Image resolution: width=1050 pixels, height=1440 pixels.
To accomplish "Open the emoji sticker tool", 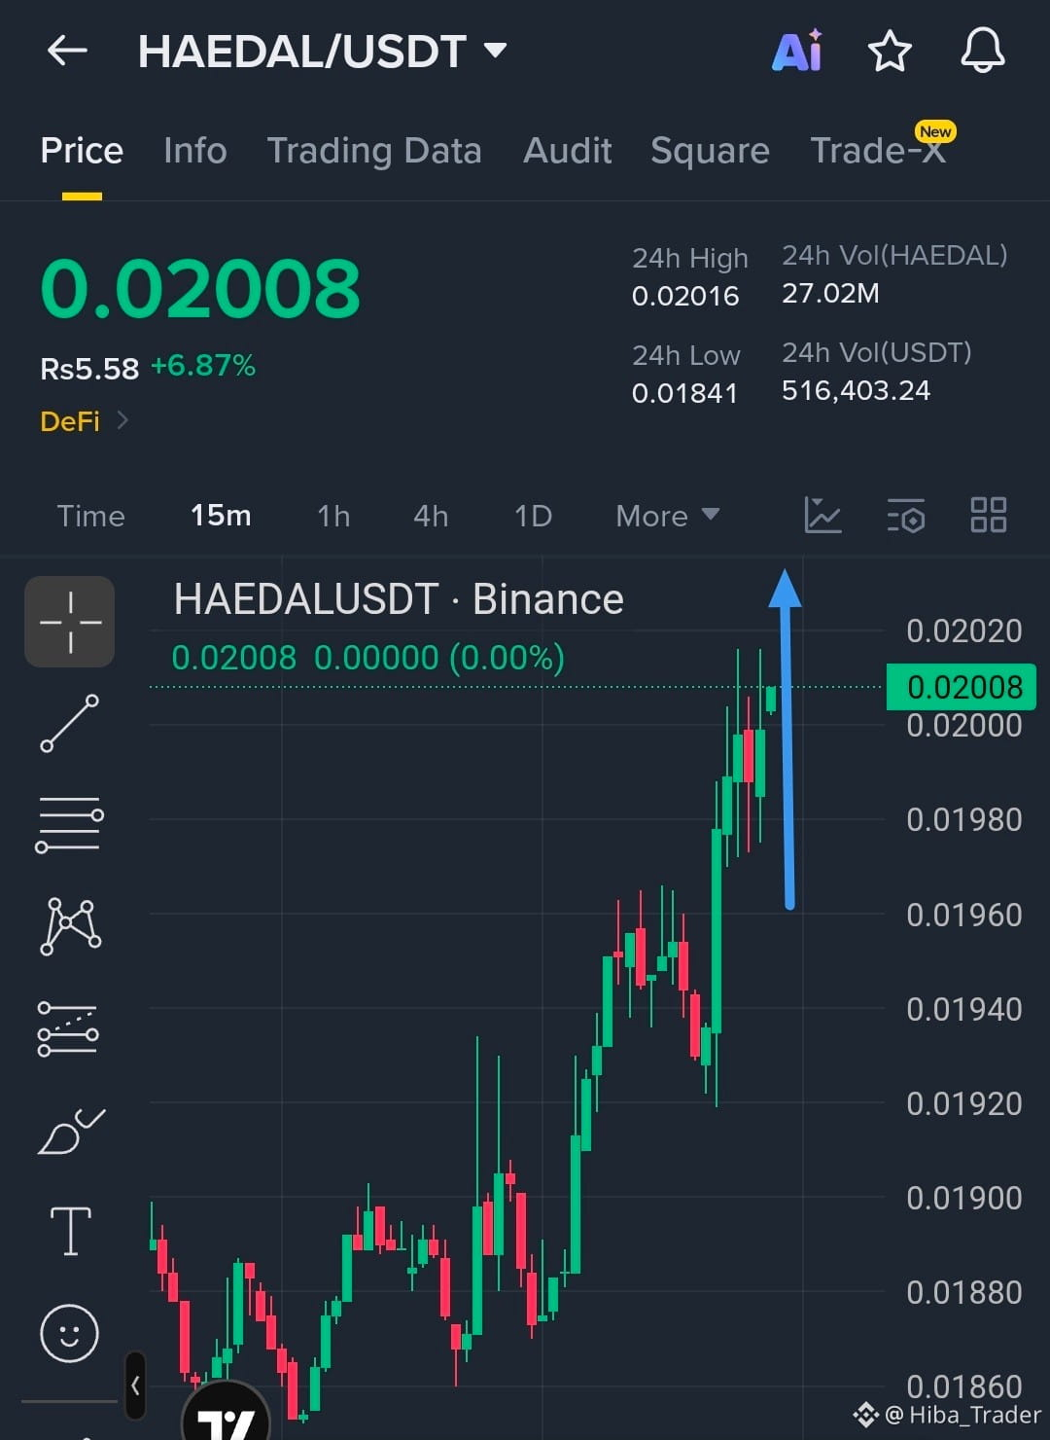I will pos(69,1333).
